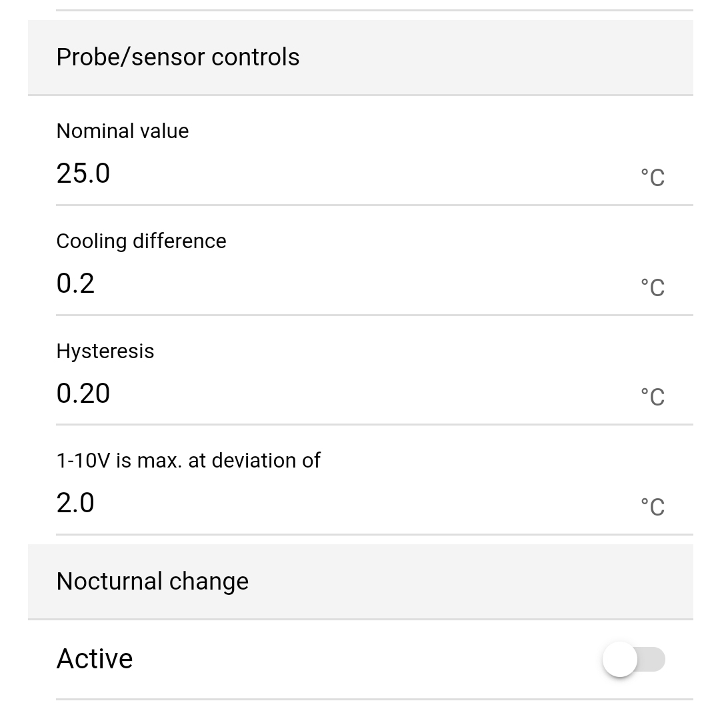Click the °C unit beside Hysteresis
Screen dimensions: 720x709
[x=652, y=397]
